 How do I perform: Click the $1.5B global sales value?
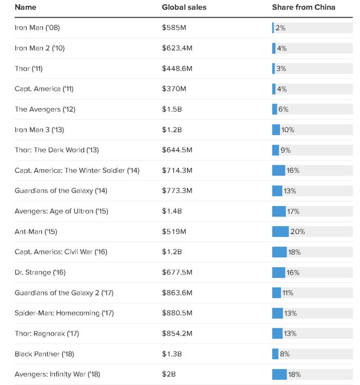(x=172, y=109)
